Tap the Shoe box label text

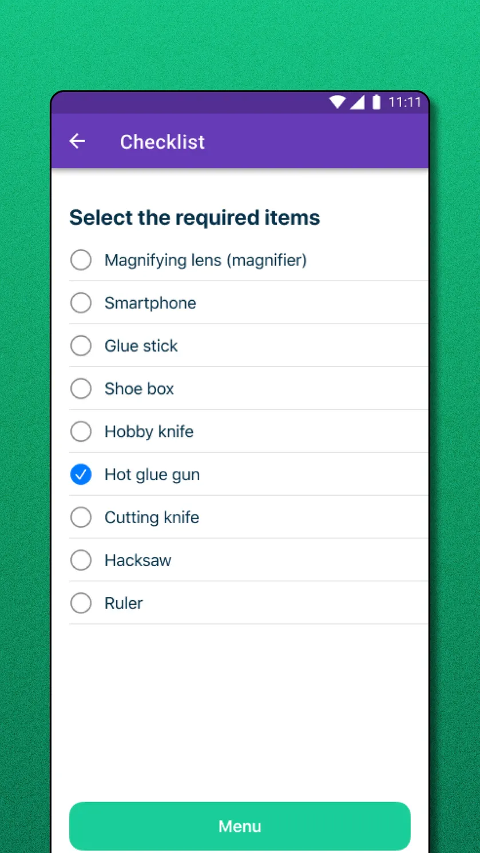[x=139, y=389]
